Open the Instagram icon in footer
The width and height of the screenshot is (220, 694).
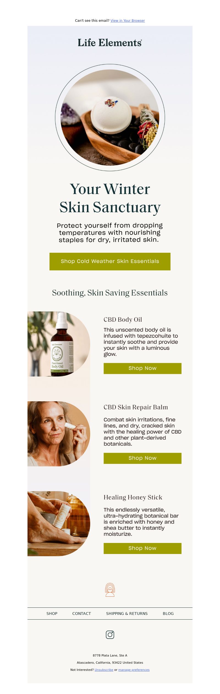point(110,635)
